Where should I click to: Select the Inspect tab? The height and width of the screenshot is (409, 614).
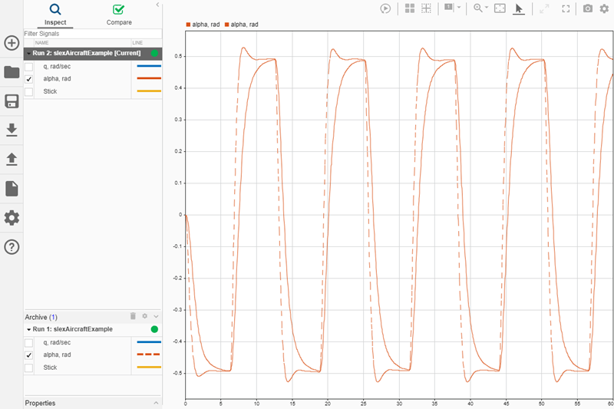[x=55, y=15]
